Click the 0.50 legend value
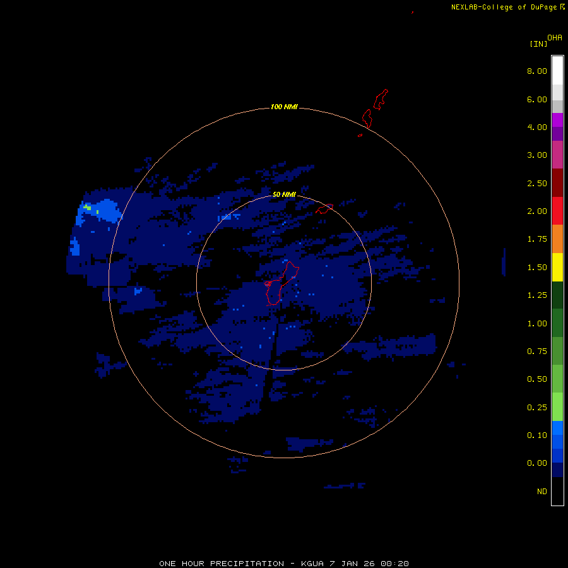 pyautogui.click(x=537, y=379)
